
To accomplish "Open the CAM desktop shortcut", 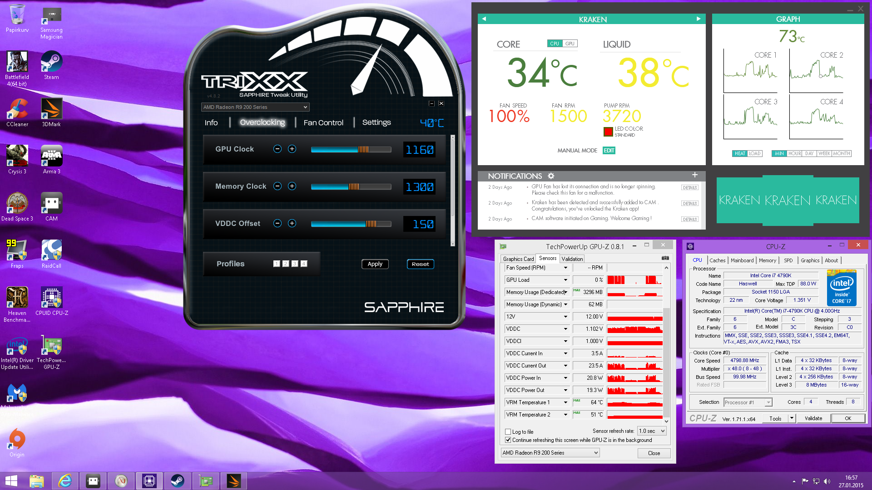I will pos(51,207).
